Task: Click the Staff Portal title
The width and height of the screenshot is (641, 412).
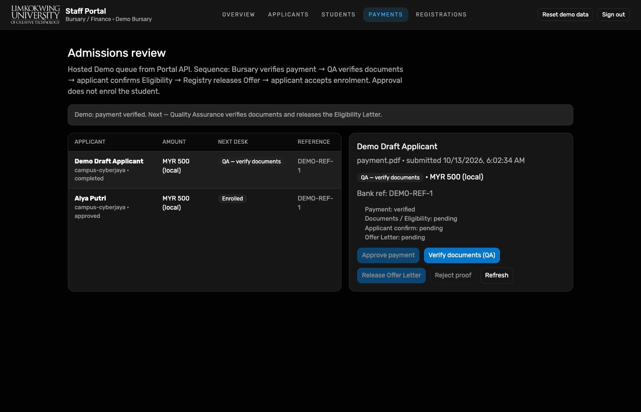Action: point(86,11)
